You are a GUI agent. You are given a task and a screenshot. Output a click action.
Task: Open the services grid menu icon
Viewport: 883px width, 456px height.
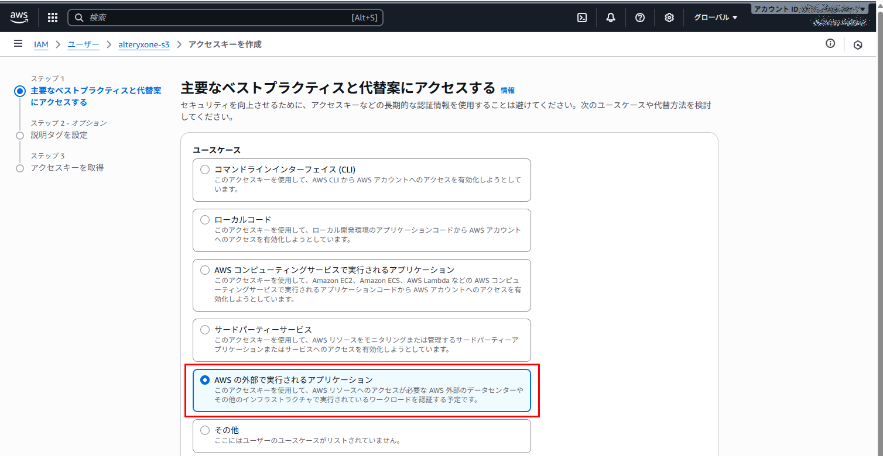[x=53, y=18]
